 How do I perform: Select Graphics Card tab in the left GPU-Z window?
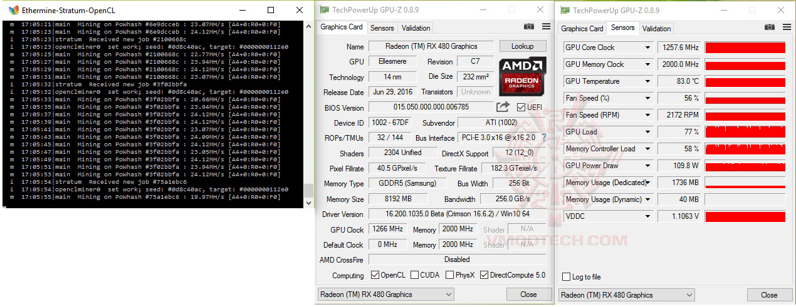point(342,27)
